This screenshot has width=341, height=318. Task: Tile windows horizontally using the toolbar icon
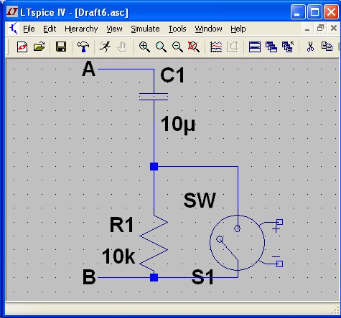click(x=255, y=47)
